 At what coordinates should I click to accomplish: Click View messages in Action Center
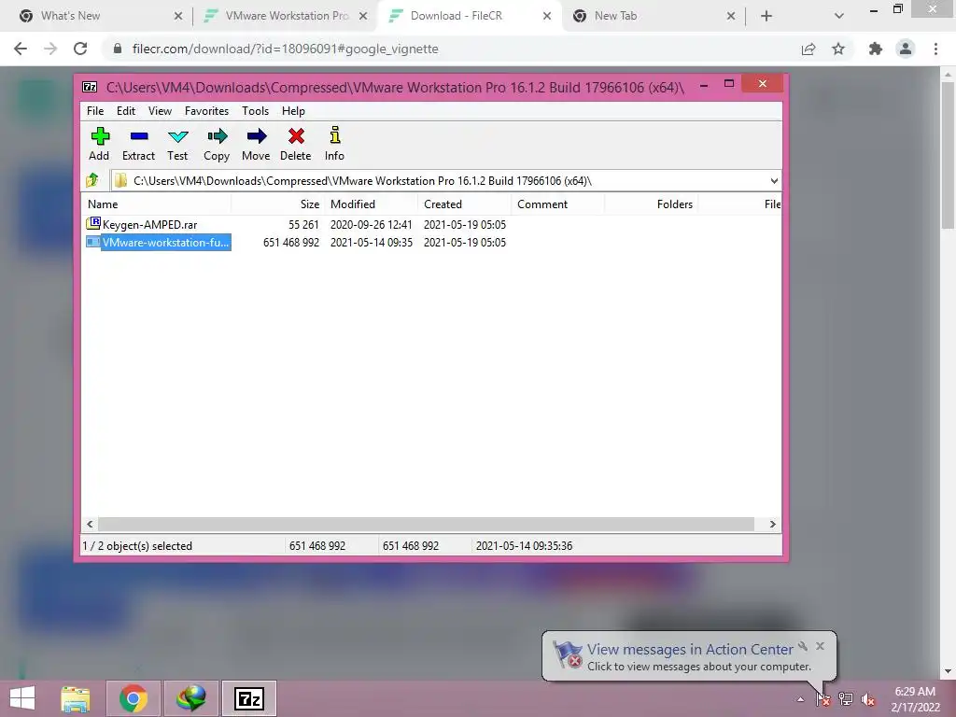coord(690,650)
